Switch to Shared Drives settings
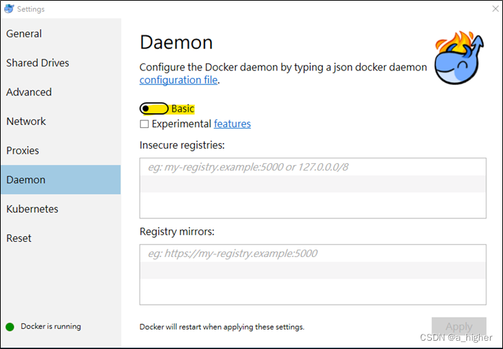Screen dimensions: 503x349 coord(60,63)
